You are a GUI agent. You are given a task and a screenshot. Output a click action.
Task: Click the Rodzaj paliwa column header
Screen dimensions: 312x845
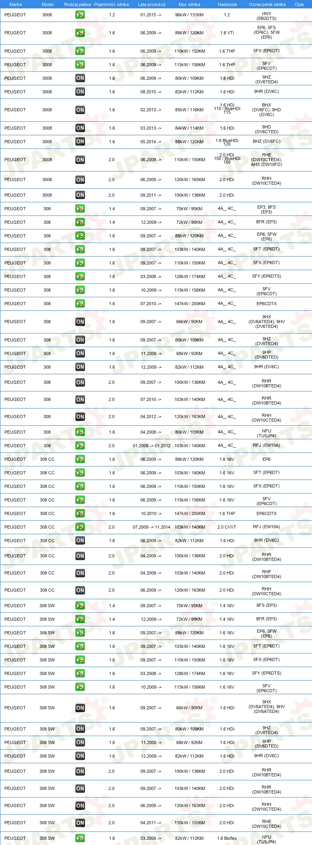(x=77, y=4)
